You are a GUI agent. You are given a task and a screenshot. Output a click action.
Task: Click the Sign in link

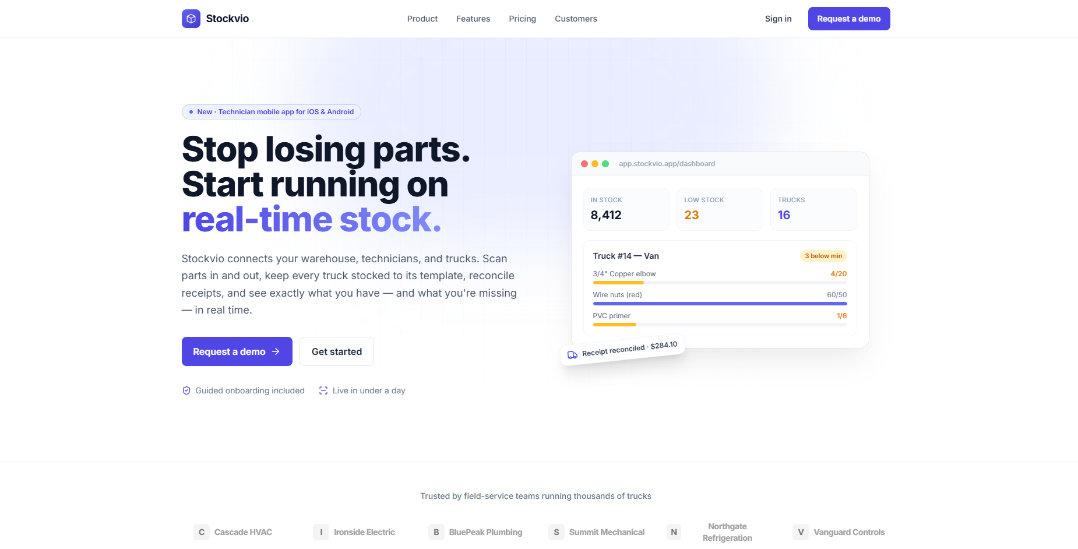tap(778, 19)
